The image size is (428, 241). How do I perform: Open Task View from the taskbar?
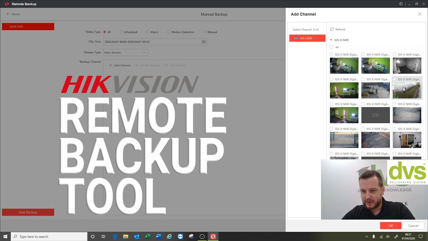click(x=103, y=237)
